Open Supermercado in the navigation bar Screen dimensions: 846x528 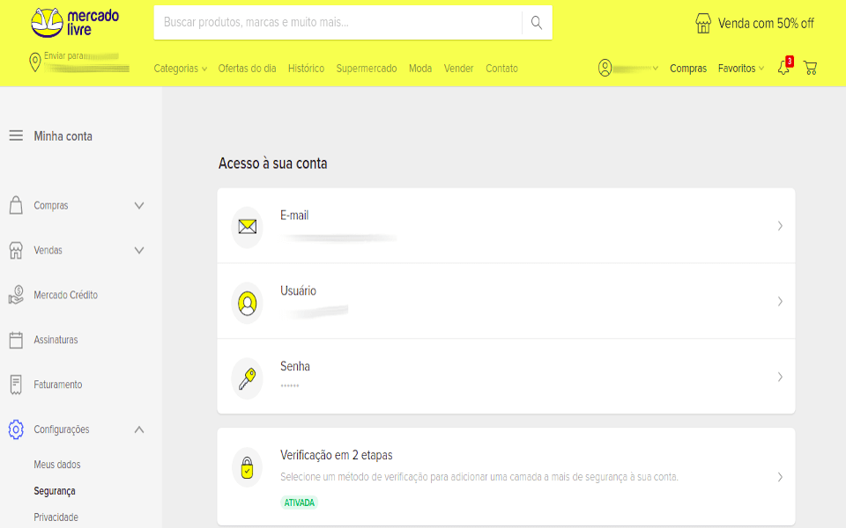coord(367,69)
